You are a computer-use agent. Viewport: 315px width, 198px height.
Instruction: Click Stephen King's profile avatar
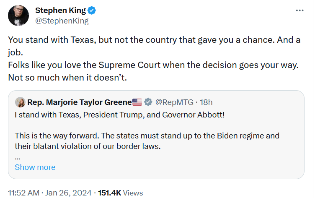[x=18, y=16]
